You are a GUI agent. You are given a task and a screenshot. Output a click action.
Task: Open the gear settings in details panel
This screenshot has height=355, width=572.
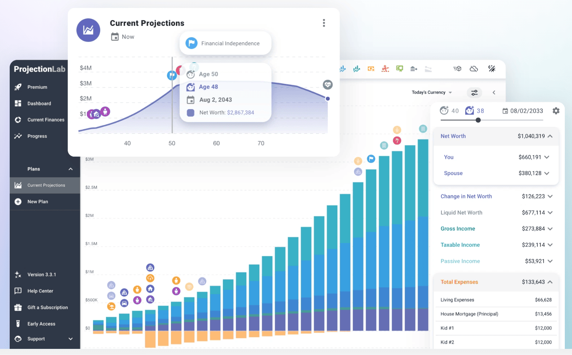click(x=556, y=111)
